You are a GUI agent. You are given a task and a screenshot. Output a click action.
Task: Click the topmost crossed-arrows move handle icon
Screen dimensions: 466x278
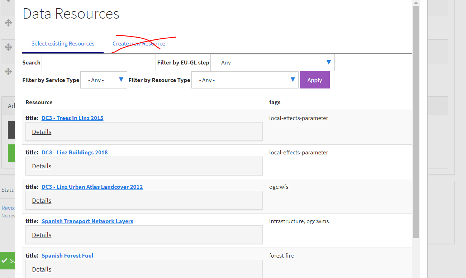tap(8, 23)
